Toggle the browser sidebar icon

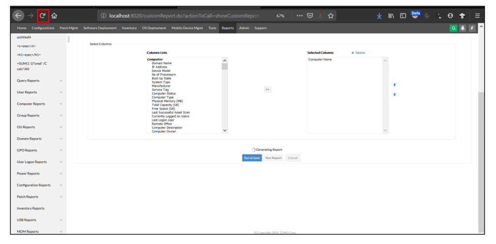coord(403,16)
